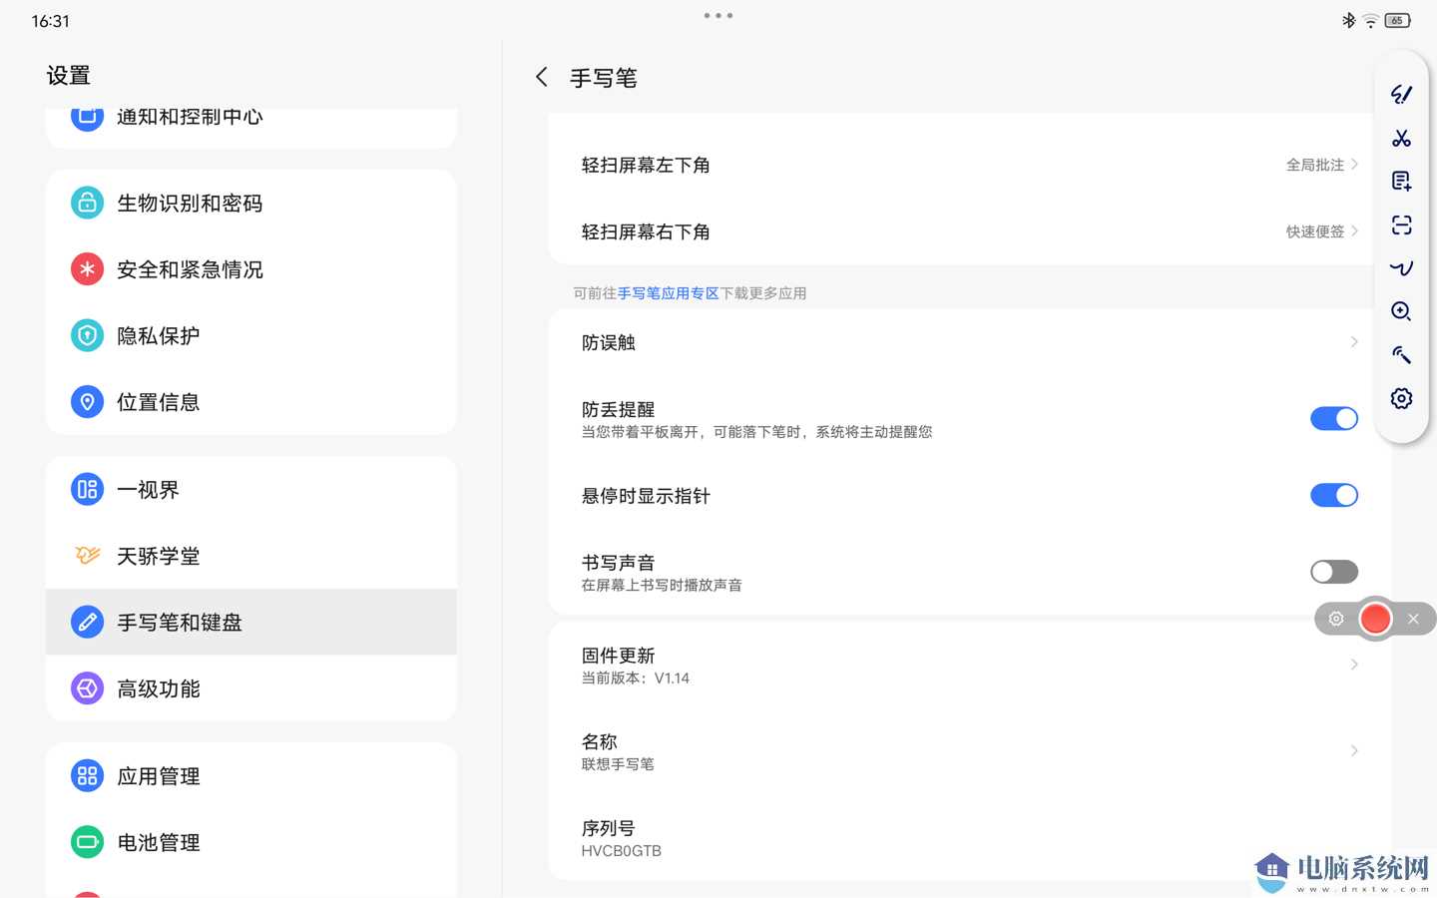
Task: Open 生物识别和密码 settings
Action: [251, 203]
